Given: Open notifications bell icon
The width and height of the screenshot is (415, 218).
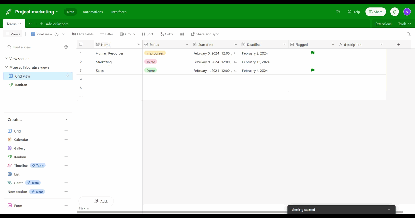Looking at the screenshot, I should pos(395,12).
